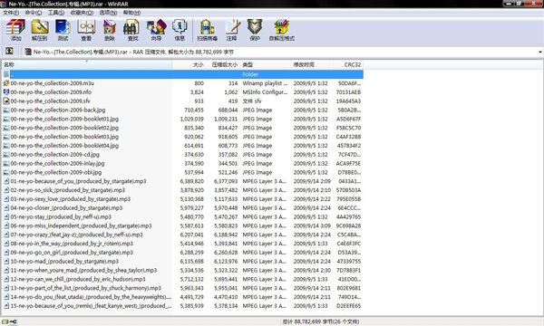Open the 收藏夹(O) menu

click(82, 13)
